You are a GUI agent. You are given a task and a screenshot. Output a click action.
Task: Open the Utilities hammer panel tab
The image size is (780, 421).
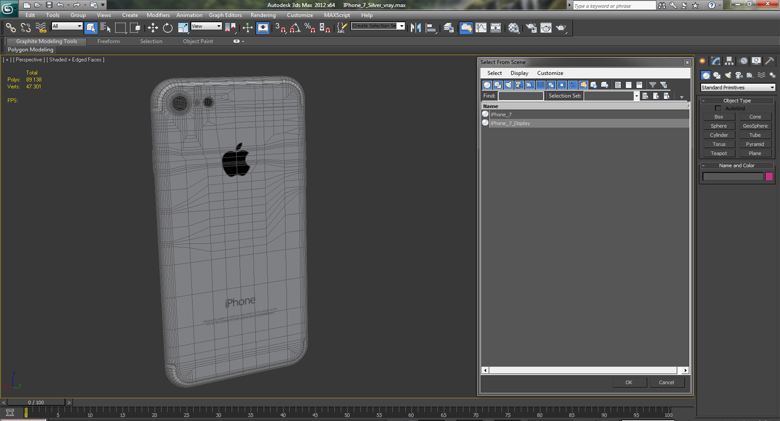click(x=770, y=61)
